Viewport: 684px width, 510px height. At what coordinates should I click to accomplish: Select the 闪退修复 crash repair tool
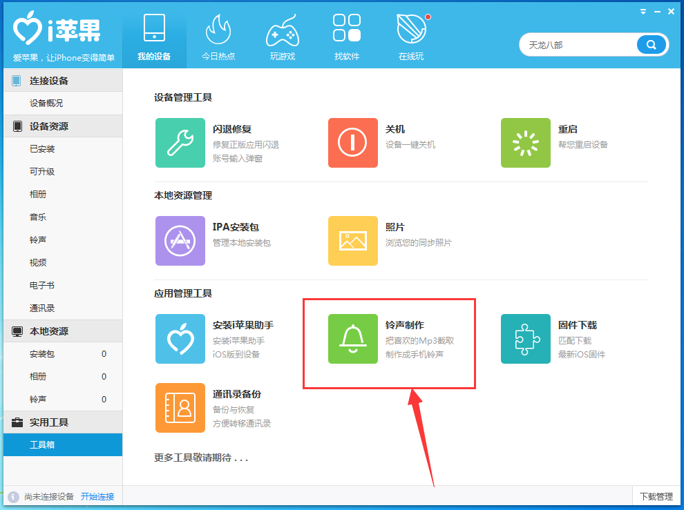pyautogui.click(x=180, y=143)
